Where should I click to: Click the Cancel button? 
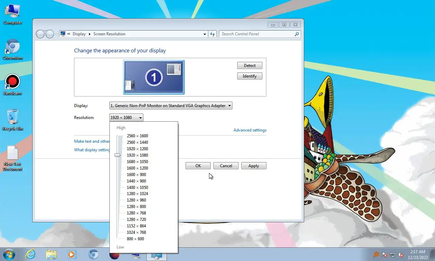226,166
